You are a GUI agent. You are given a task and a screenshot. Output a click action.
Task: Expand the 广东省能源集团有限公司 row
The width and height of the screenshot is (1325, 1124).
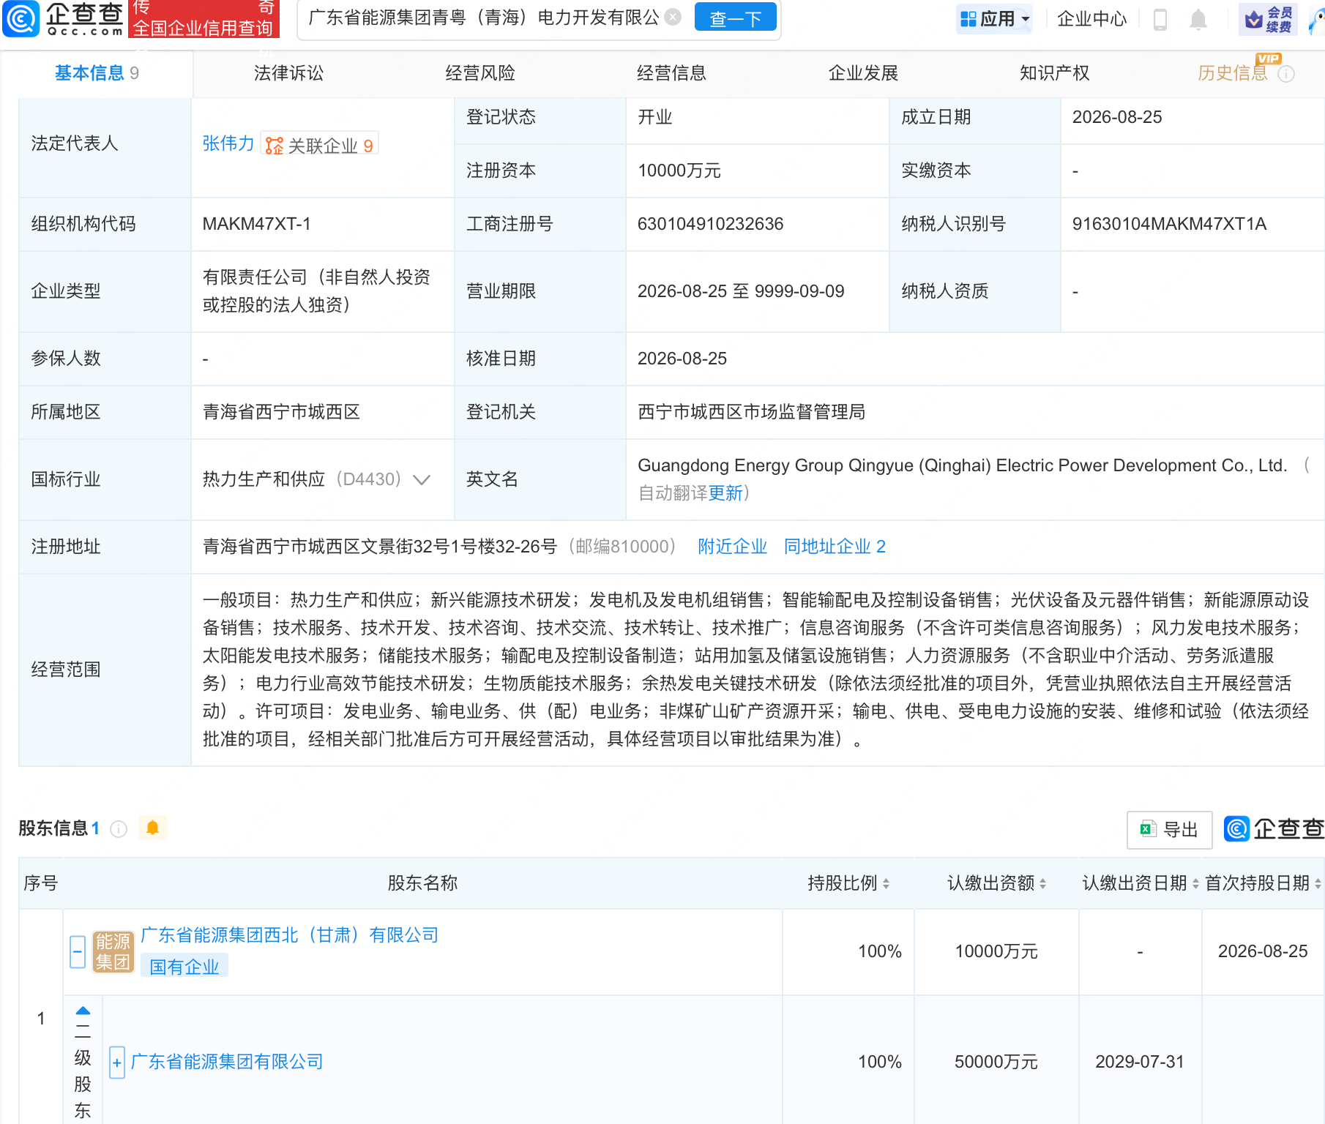click(117, 1063)
